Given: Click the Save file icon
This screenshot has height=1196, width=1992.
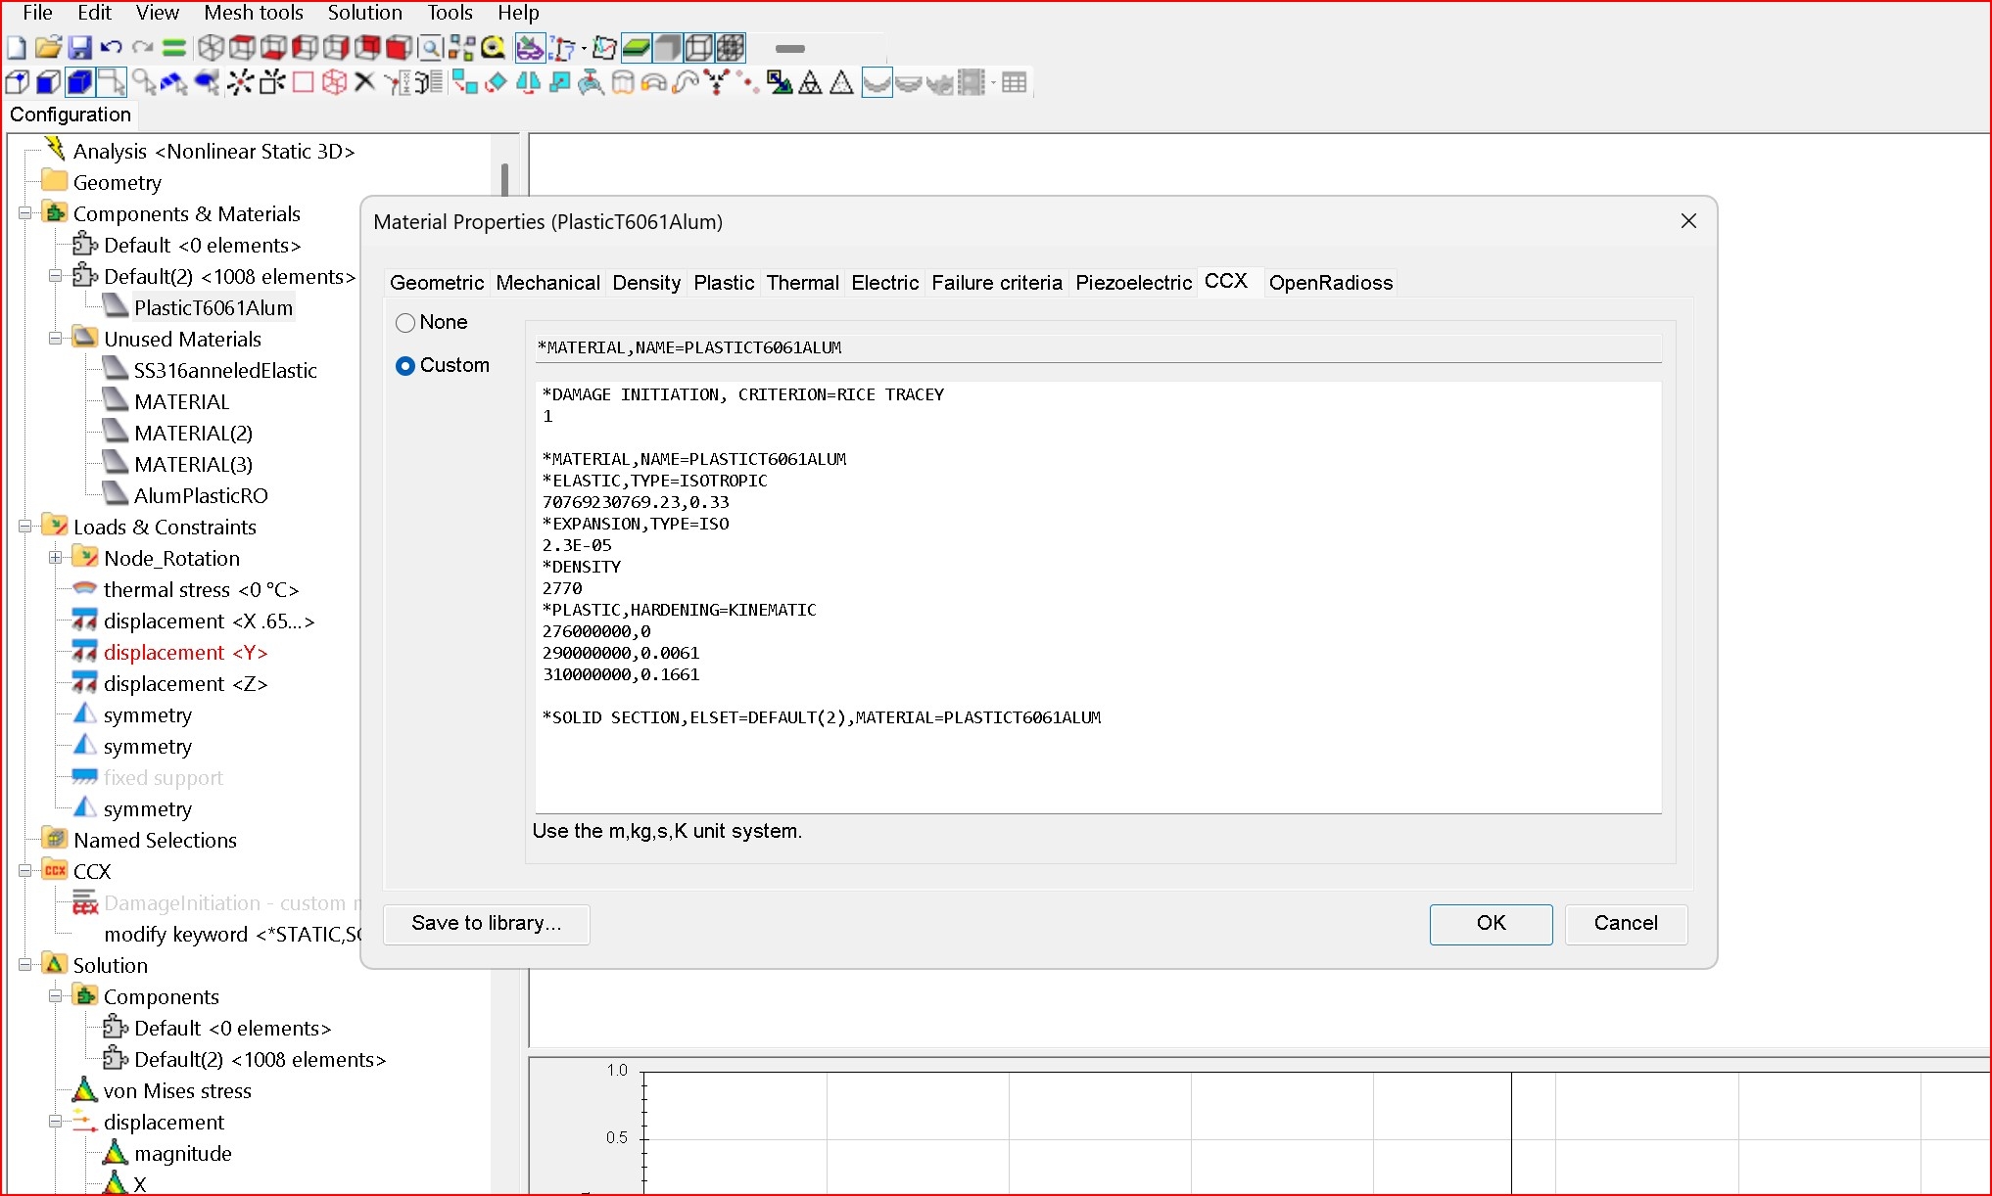Looking at the screenshot, I should (79, 47).
